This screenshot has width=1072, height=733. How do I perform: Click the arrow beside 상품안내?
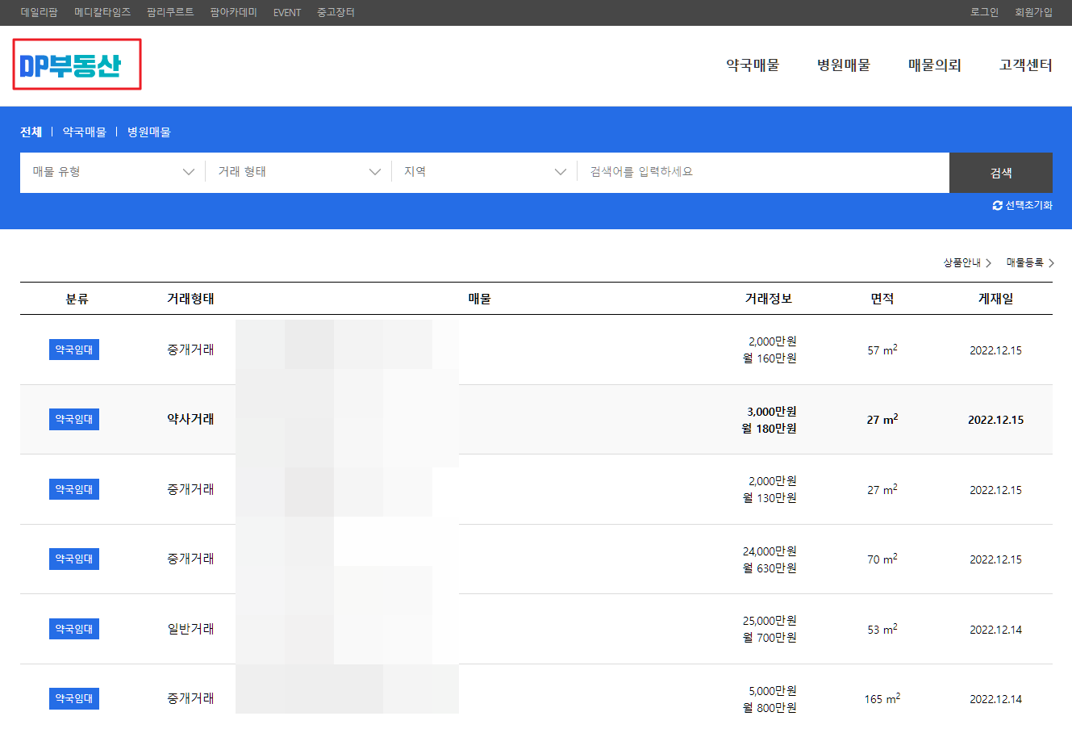tap(988, 263)
